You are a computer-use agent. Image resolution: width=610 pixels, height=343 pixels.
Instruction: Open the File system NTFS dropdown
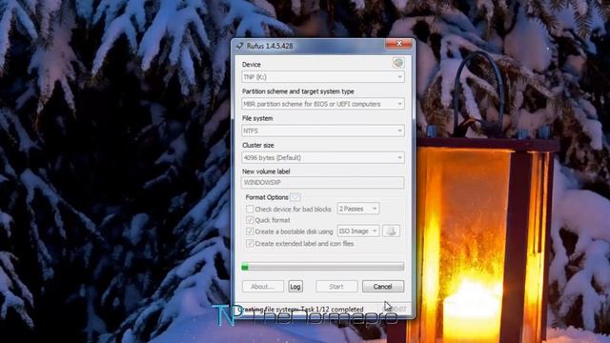tap(322, 131)
